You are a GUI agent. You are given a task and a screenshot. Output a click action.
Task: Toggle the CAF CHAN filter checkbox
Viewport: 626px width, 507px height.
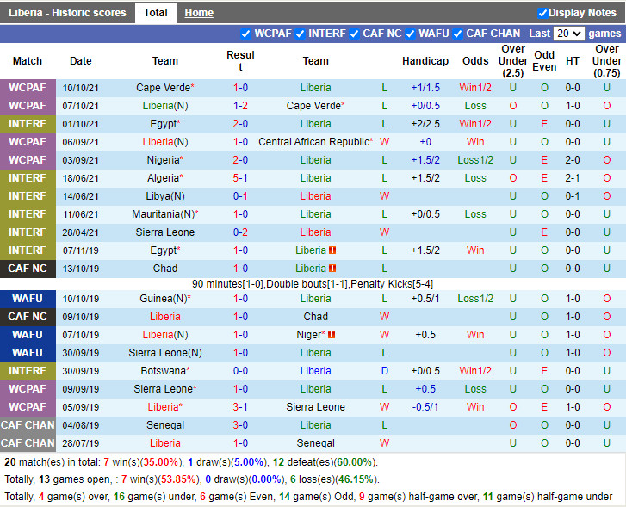[458, 34]
